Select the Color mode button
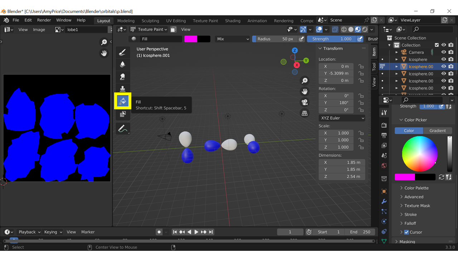The width and height of the screenshot is (458, 258). point(409,131)
